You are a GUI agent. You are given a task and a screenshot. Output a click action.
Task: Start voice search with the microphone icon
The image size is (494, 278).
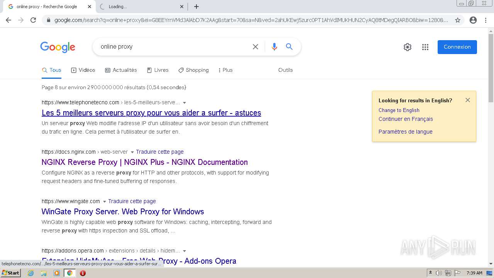point(274,47)
